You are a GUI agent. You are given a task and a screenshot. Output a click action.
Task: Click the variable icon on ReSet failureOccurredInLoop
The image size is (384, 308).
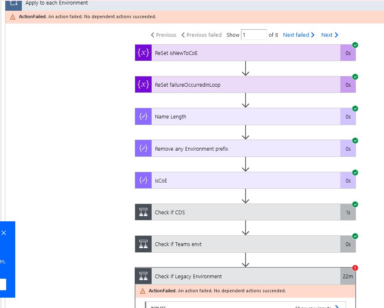click(143, 84)
